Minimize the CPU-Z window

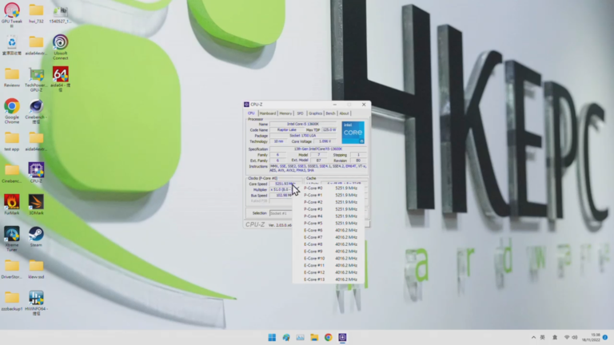[x=334, y=105]
